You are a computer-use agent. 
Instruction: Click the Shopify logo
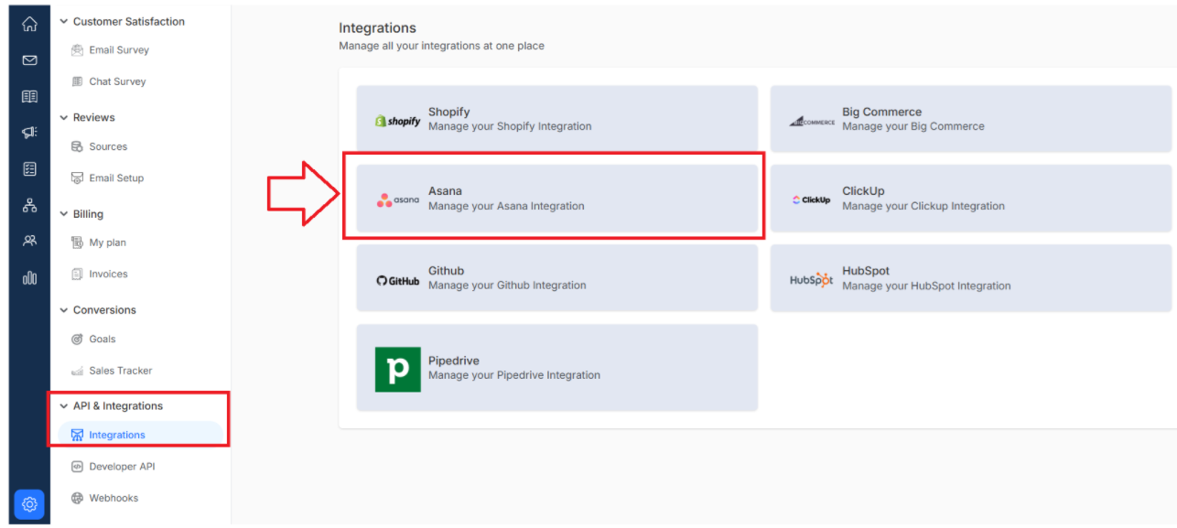397,121
